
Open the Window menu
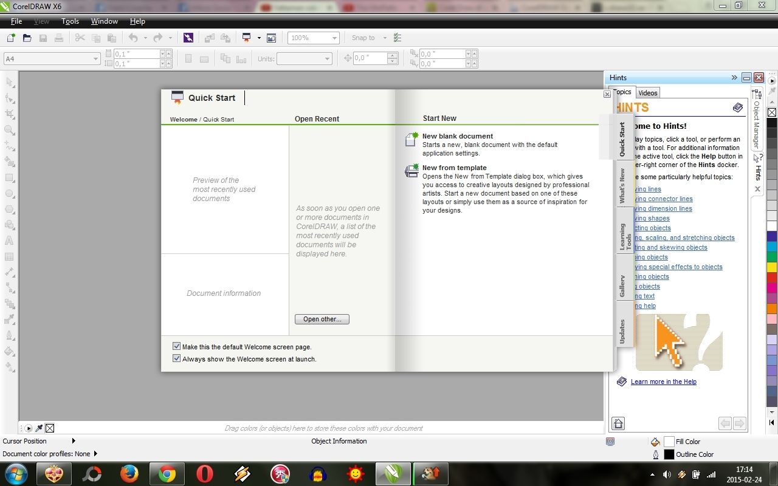point(105,21)
